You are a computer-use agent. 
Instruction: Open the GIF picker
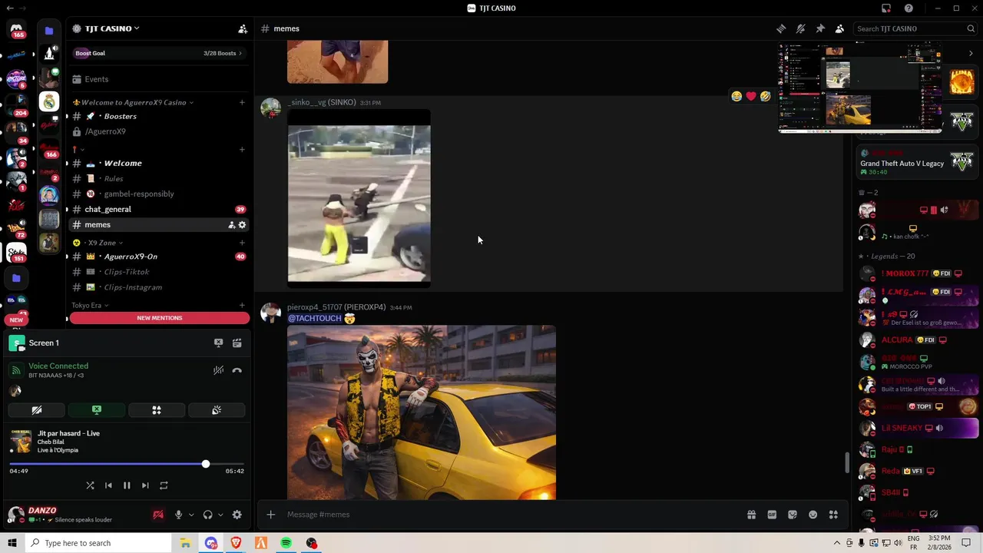pos(772,515)
